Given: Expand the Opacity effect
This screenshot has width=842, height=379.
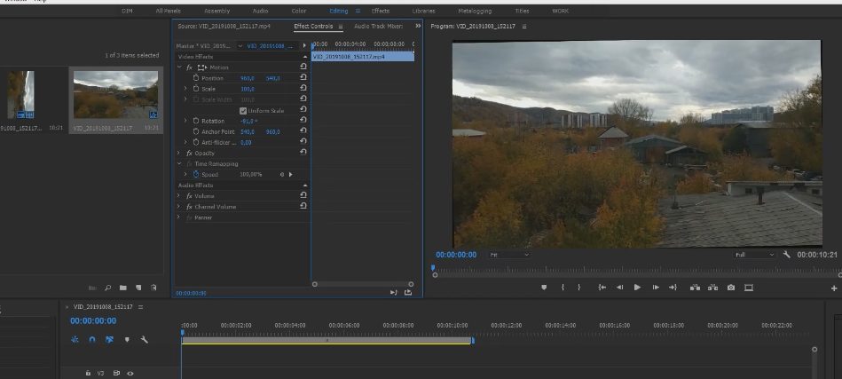Looking at the screenshot, I should coord(179,153).
